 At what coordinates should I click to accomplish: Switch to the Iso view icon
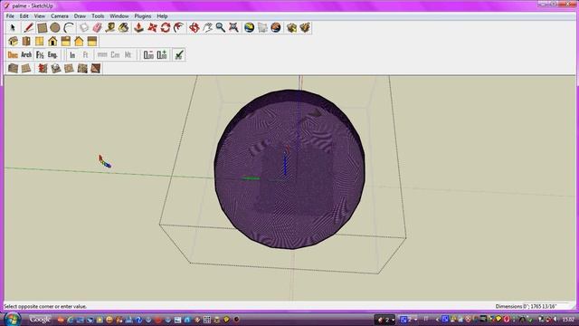click(14, 41)
